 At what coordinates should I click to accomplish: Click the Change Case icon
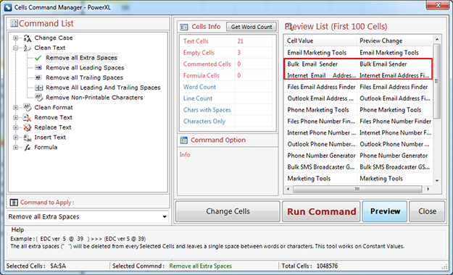tap(27, 38)
